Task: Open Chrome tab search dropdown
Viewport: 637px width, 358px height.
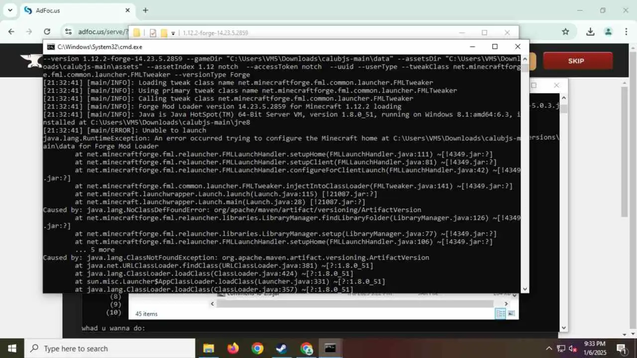Action: click(x=10, y=10)
